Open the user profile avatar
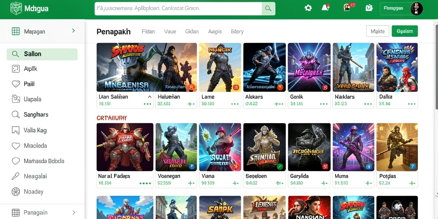This screenshot has height=219, width=438. point(416,9)
